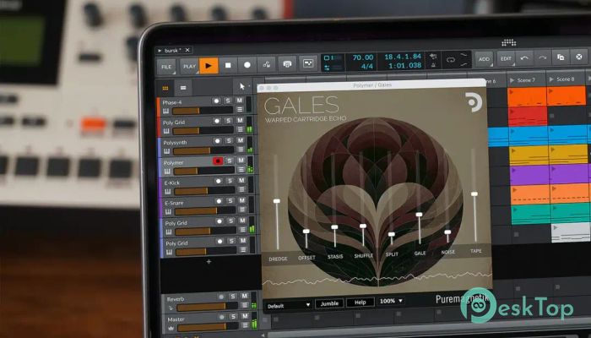This screenshot has height=338, width=591.
Task: Click the piano icon on E-Snare track
Action: [x=168, y=211]
